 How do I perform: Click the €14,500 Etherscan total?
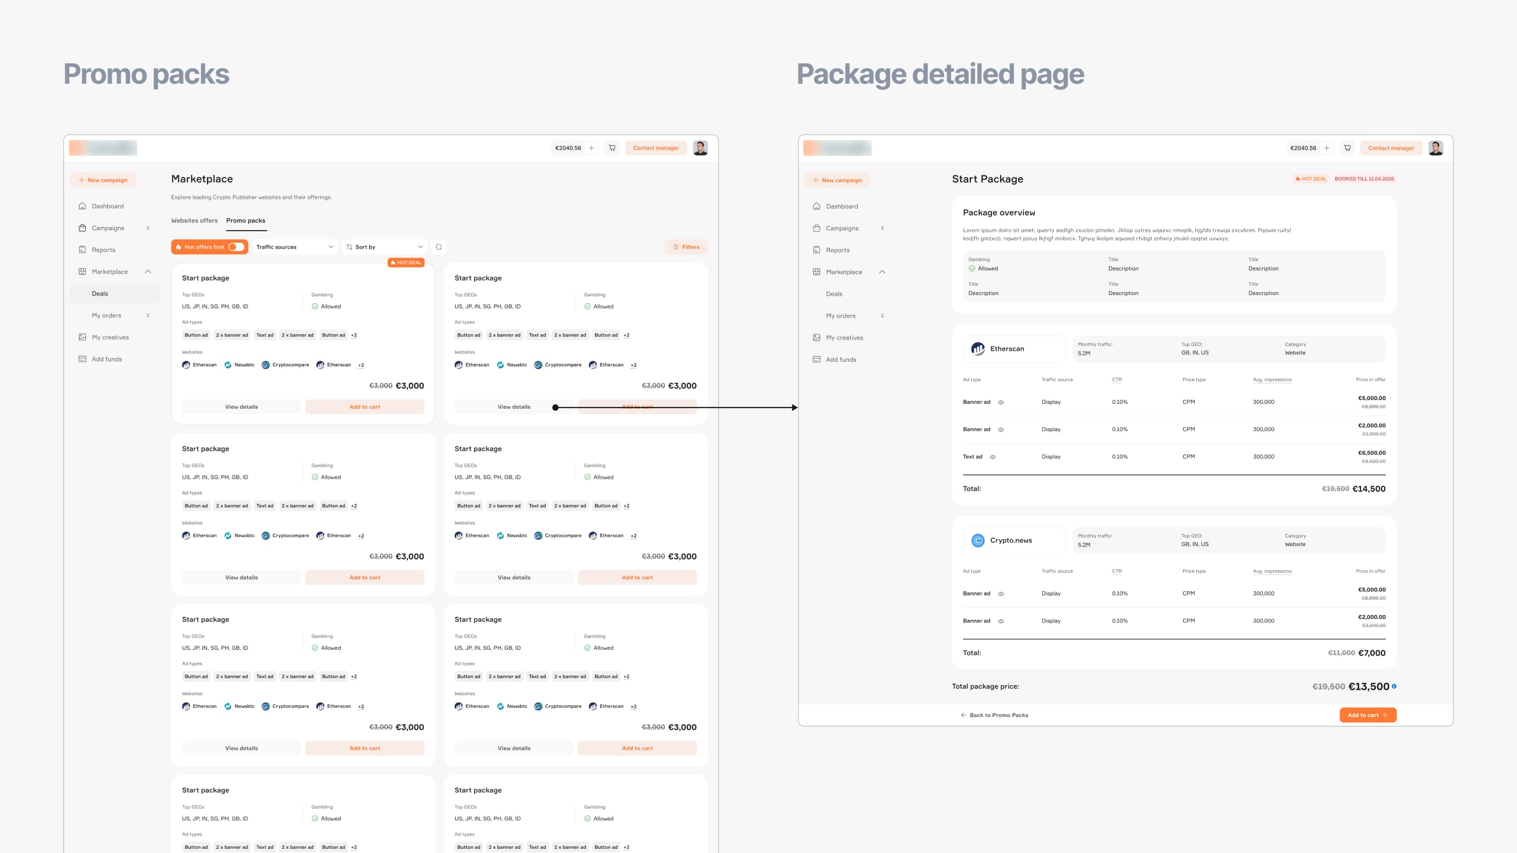[1368, 489]
